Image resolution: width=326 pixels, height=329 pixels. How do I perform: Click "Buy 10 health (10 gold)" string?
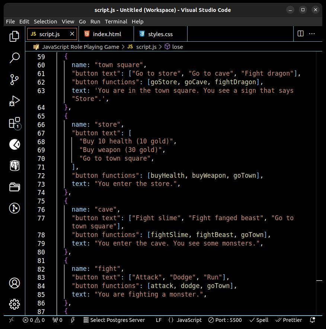126,141
